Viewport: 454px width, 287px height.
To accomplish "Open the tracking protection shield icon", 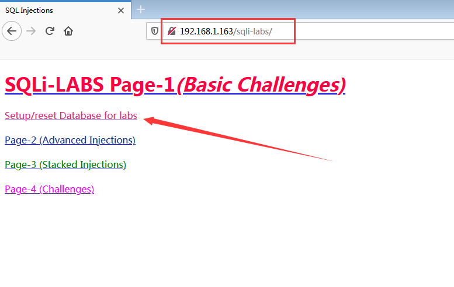I will (x=155, y=31).
